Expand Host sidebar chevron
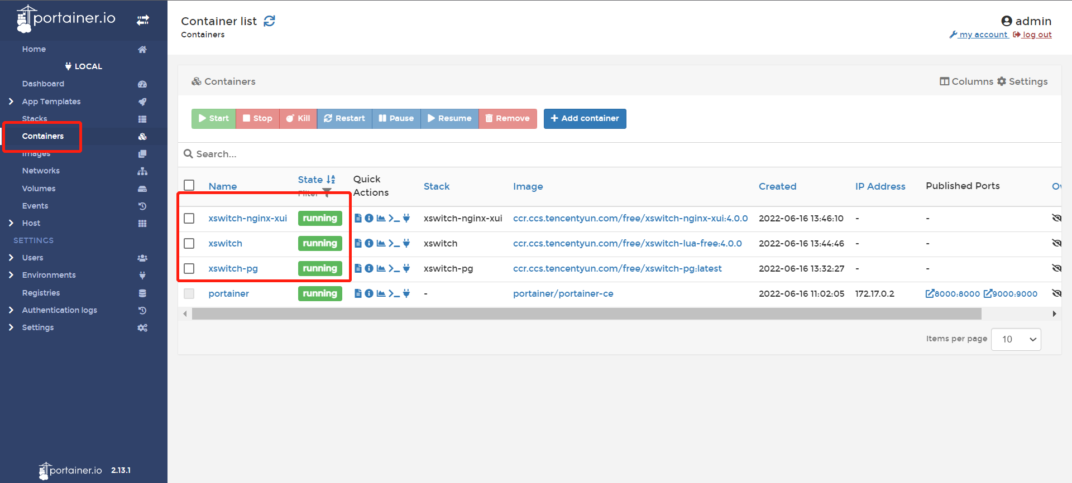 tap(11, 223)
